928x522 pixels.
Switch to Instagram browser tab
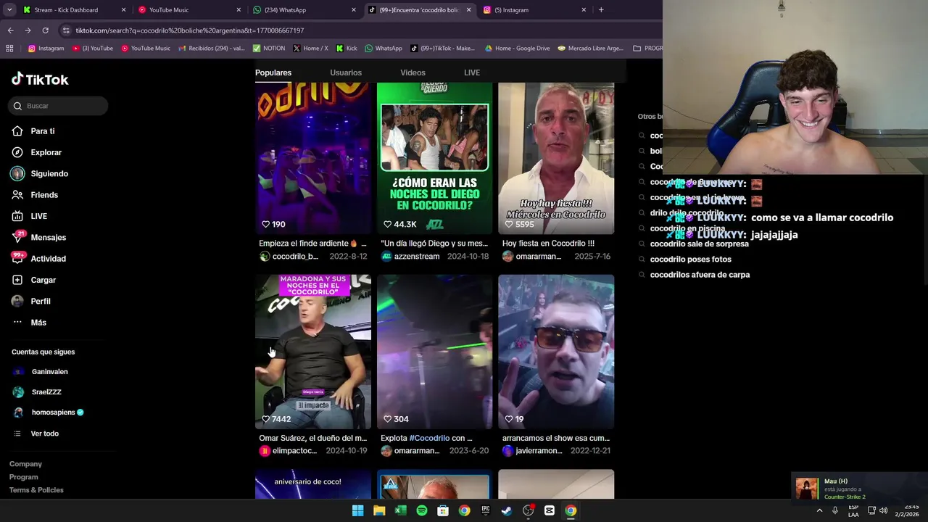point(535,10)
